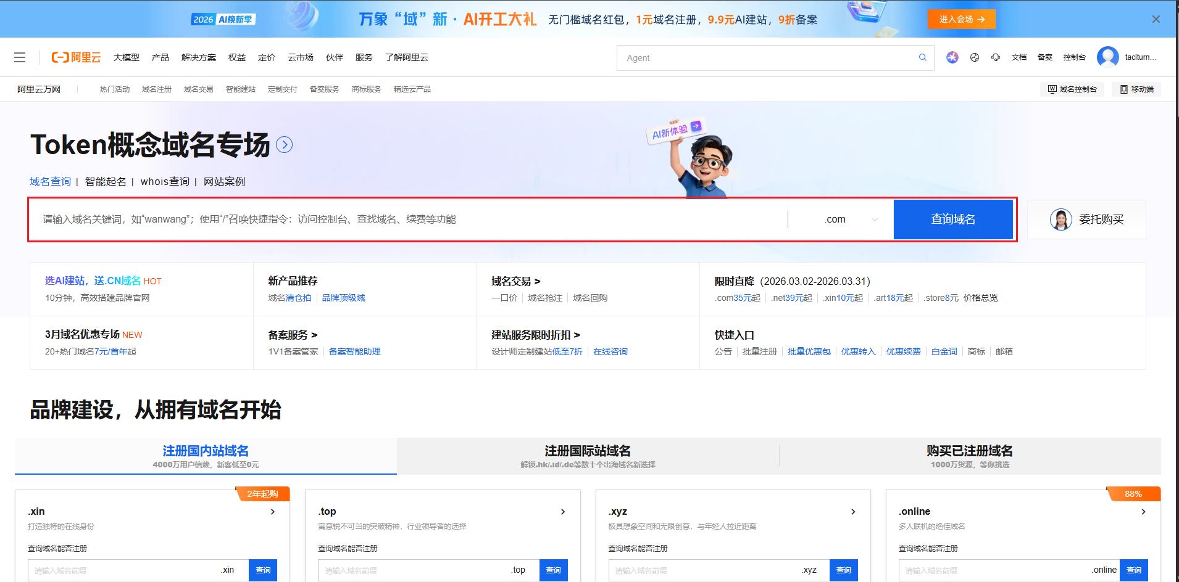This screenshot has width=1179, height=582.
Task: Click the search magnifier in the Agent box
Action: [x=922, y=57]
